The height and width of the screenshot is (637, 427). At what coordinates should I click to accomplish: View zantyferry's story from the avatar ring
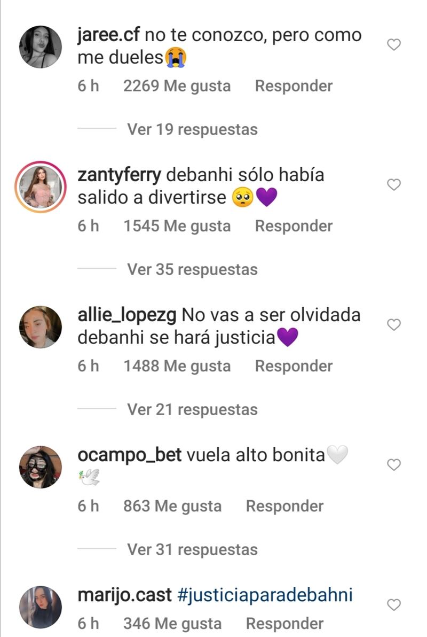pyautogui.click(x=40, y=187)
